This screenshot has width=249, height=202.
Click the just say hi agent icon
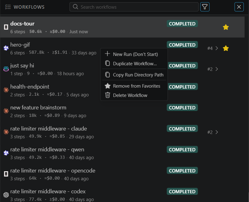tap(6, 69)
